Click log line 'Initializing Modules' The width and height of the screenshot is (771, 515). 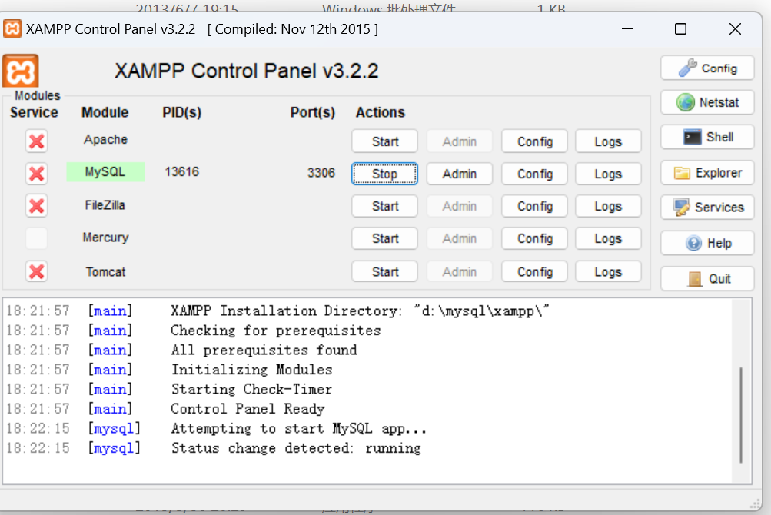[x=251, y=370]
